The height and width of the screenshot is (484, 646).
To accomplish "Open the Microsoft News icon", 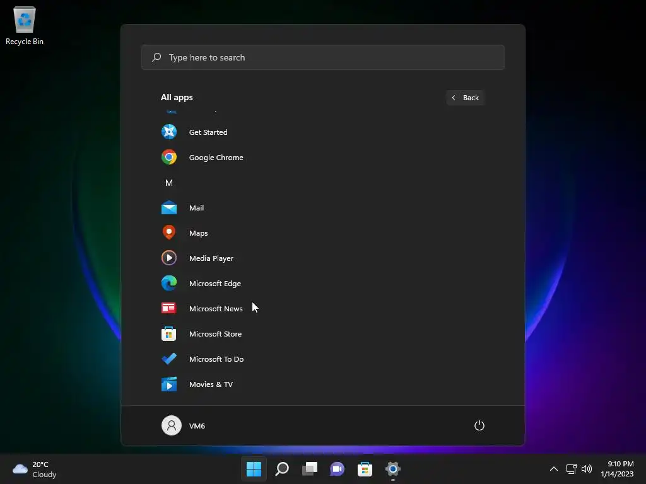I will coord(168,308).
